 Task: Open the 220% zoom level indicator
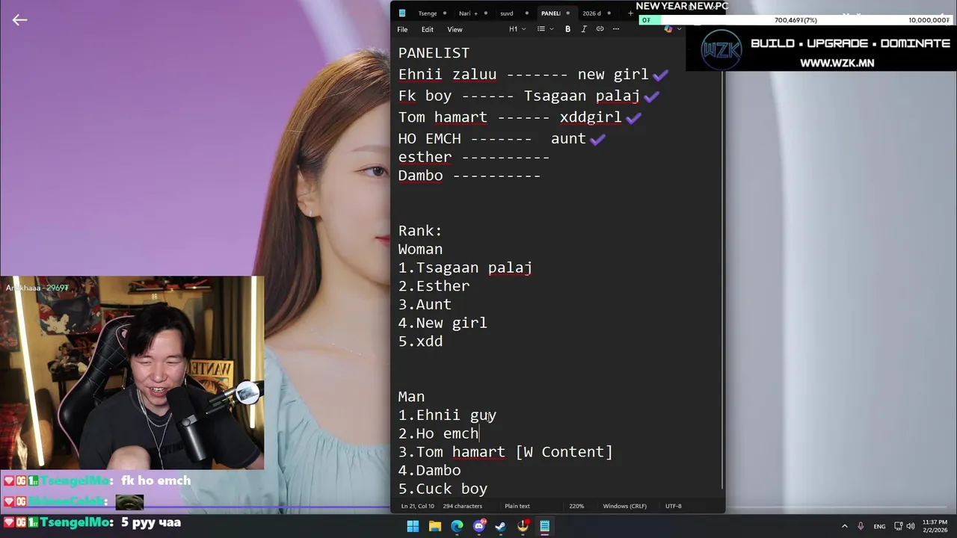point(576,506)
